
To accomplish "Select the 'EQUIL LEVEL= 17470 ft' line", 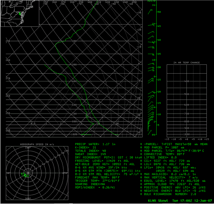I will click(x=175, y=181).
